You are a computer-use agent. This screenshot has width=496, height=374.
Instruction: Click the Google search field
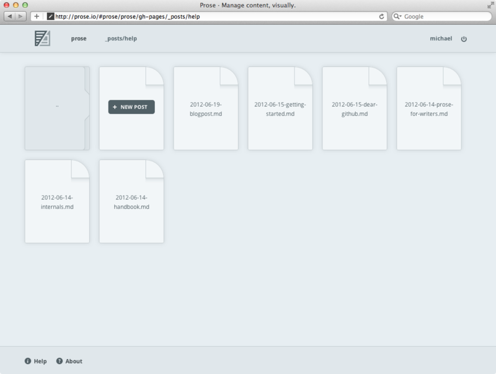[441, 17]
